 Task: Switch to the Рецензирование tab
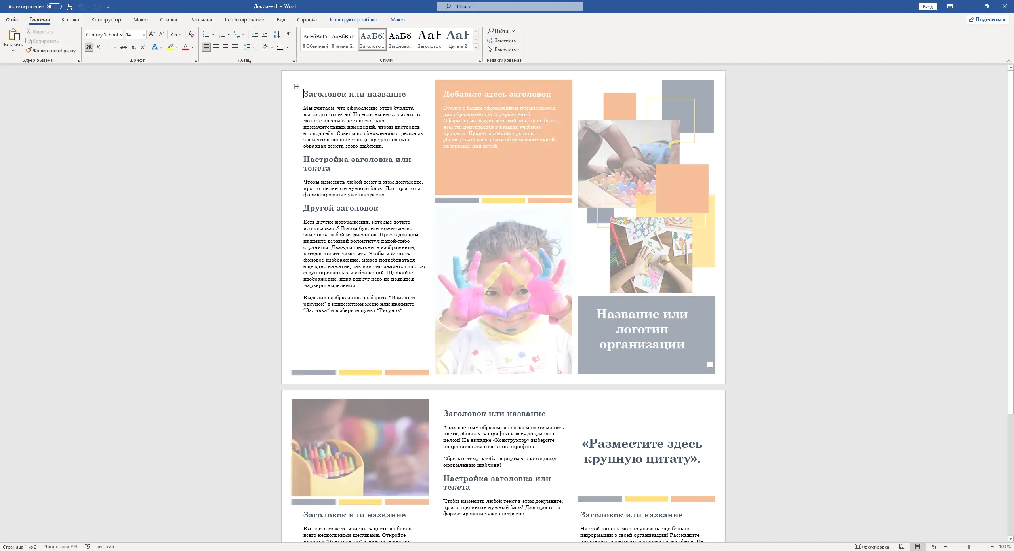pyautogui.click(x=244, y=19)
